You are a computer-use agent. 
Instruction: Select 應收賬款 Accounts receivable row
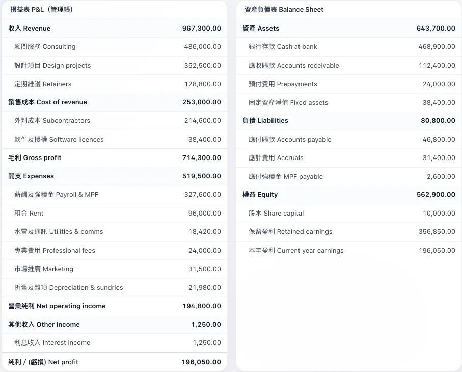click(x=349, y=65)
